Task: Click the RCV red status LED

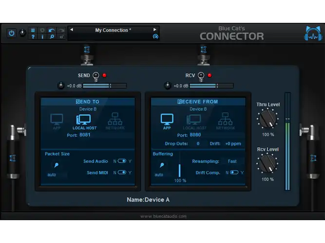Action: coord(210,75)
